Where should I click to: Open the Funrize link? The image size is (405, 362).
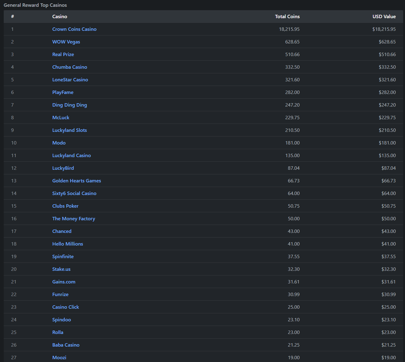pyautogui.click(x=60, y=294)
